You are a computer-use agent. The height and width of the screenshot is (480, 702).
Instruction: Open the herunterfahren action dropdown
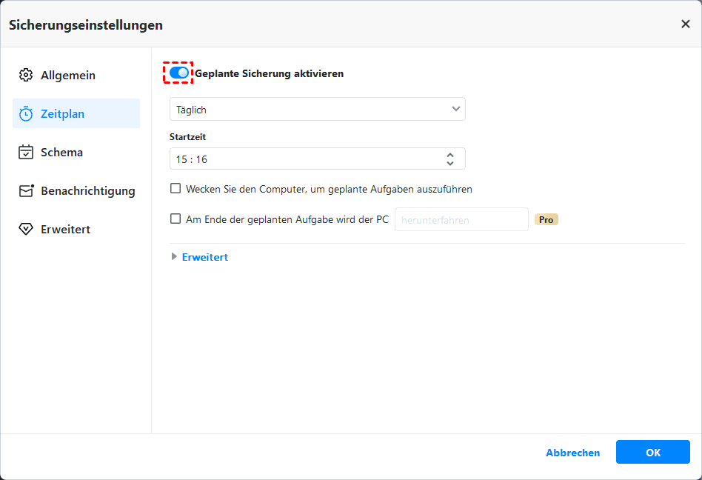click(x=461, y=219)
